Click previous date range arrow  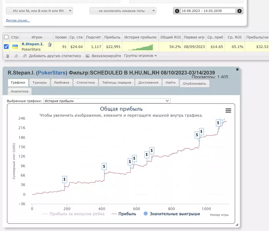coord(177,11)
